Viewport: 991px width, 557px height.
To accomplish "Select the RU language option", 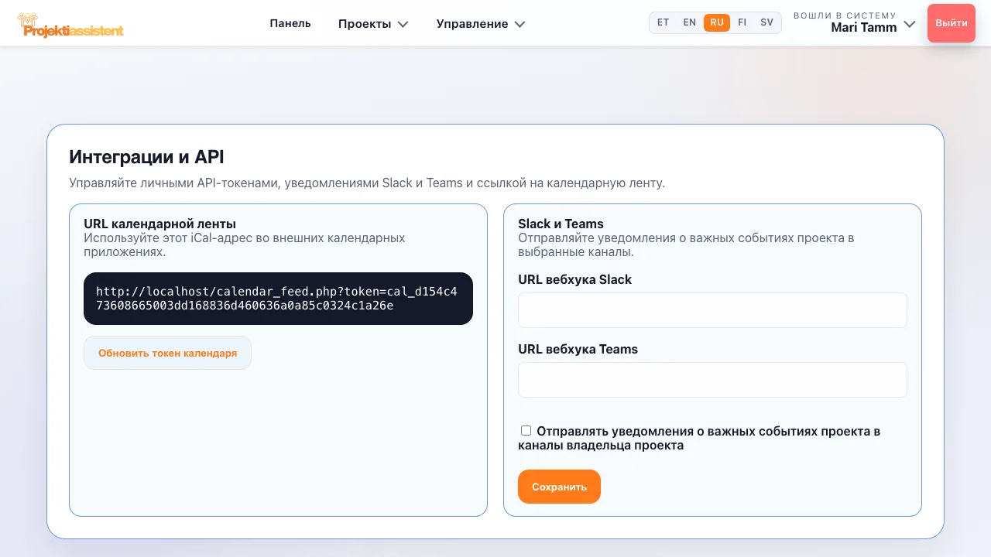I will click(x=717, y=22).
